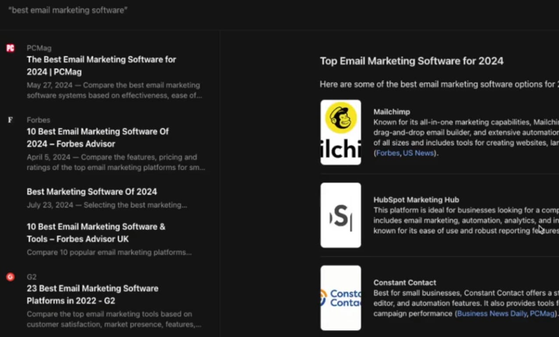The width and height of the screenshot is (559, 337).
Task: Click the 'Constant Contact' heading
Action: pyautogui.click(x=405, y=283)
